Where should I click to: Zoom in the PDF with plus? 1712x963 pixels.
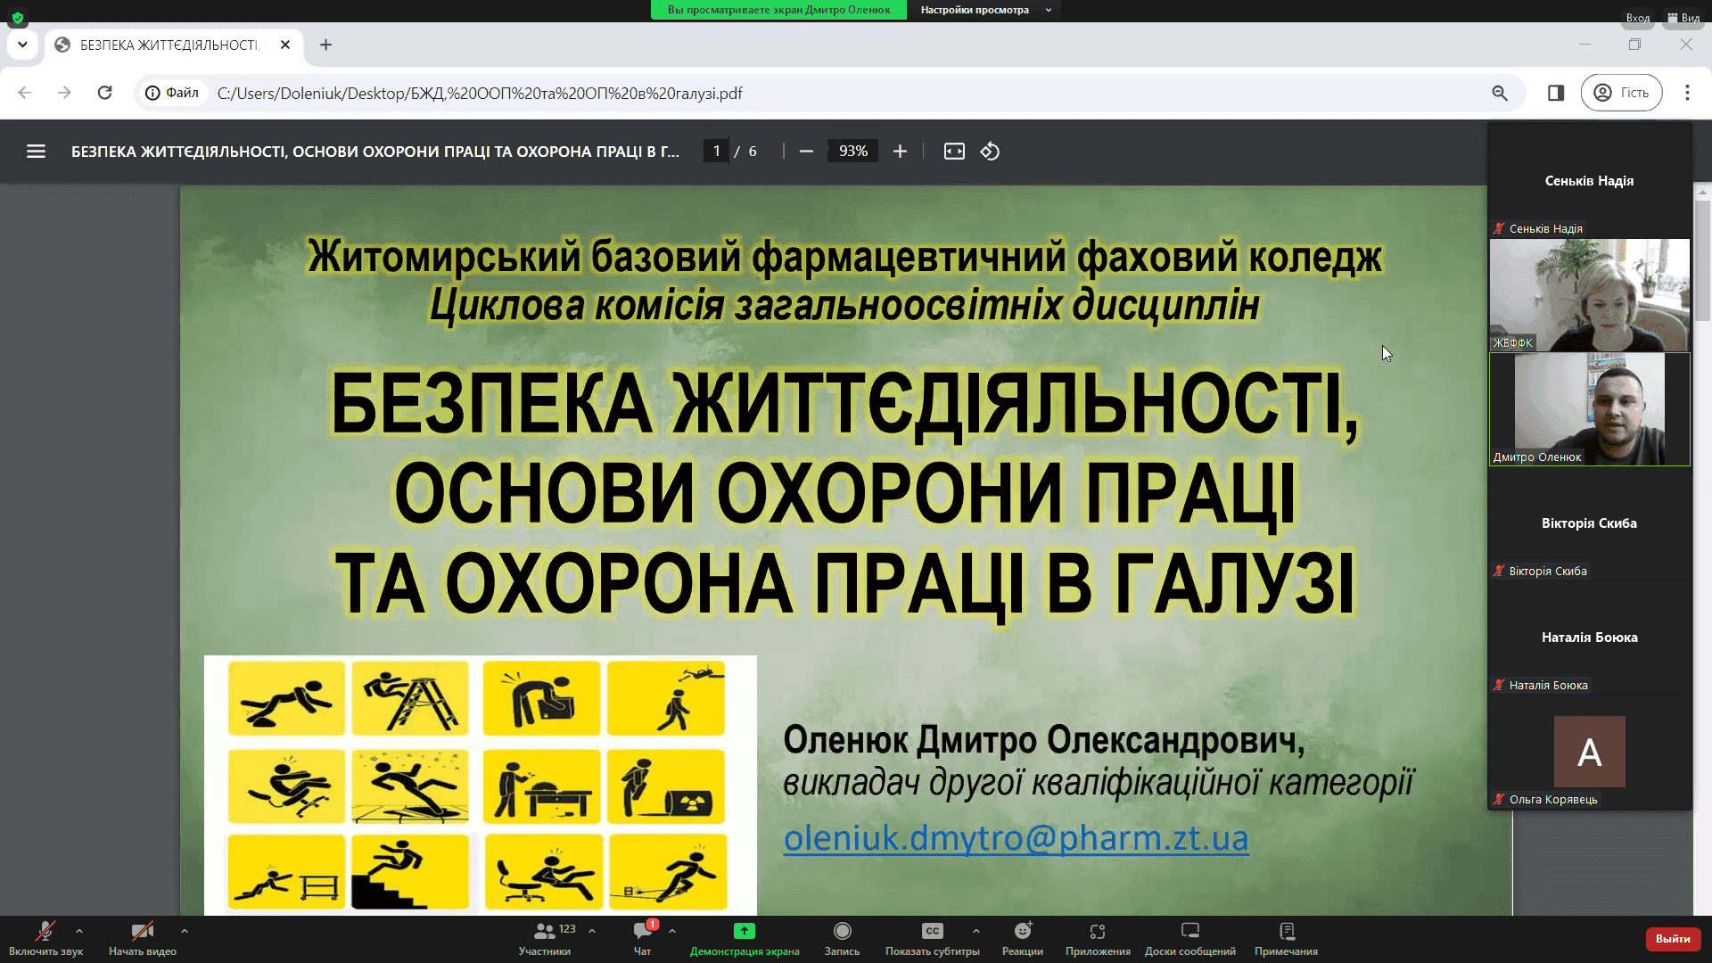click(x=900, y=152)
